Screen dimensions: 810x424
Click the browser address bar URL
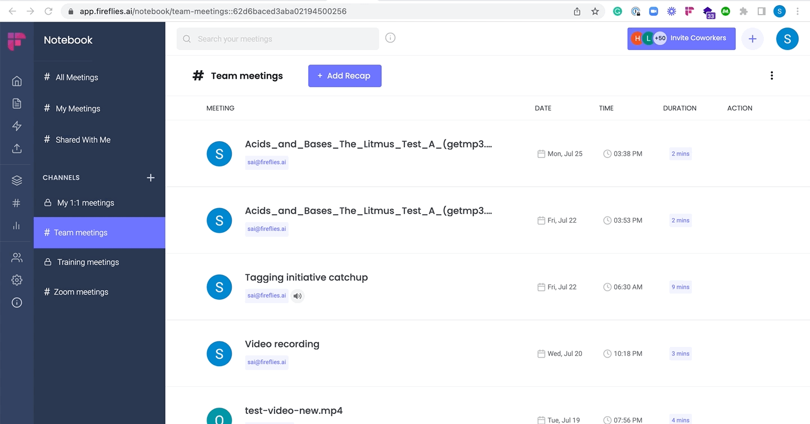213,11
